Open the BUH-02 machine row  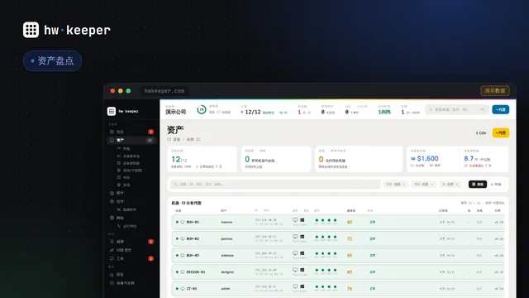click(338, 238)
